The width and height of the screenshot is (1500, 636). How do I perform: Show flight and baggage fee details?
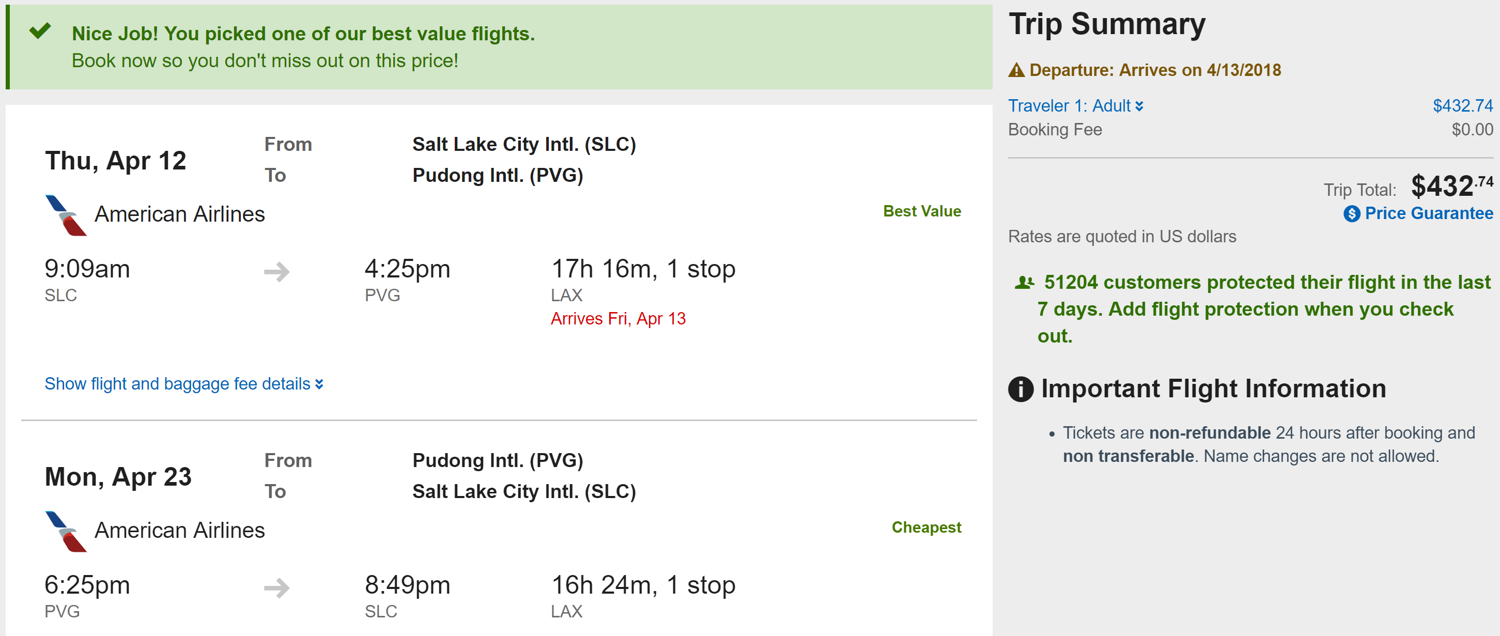178,384
